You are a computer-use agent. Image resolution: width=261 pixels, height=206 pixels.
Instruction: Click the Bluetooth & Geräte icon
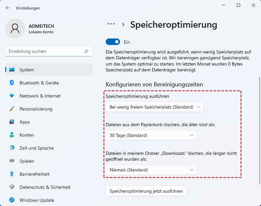pyautogui.click(x=12, y=83)
